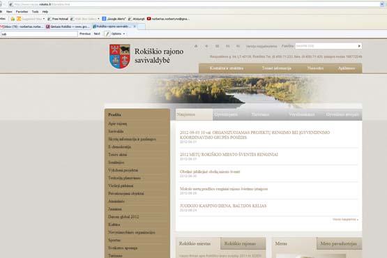Image resolution: width=387 pixels, height=258 pixels.
Task: Click the highlight pencil icon in the find bar
Action: (x=107, y=34)
